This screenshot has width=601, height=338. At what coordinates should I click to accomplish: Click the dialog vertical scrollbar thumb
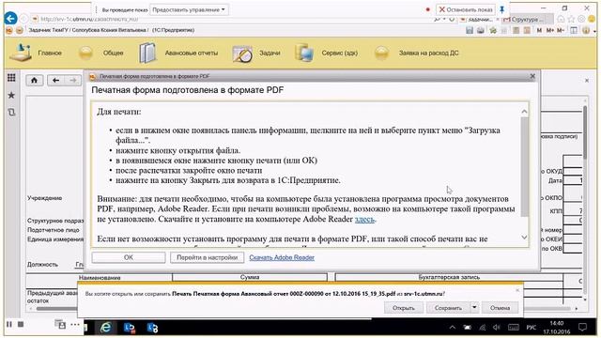click(x=524, y=167)
